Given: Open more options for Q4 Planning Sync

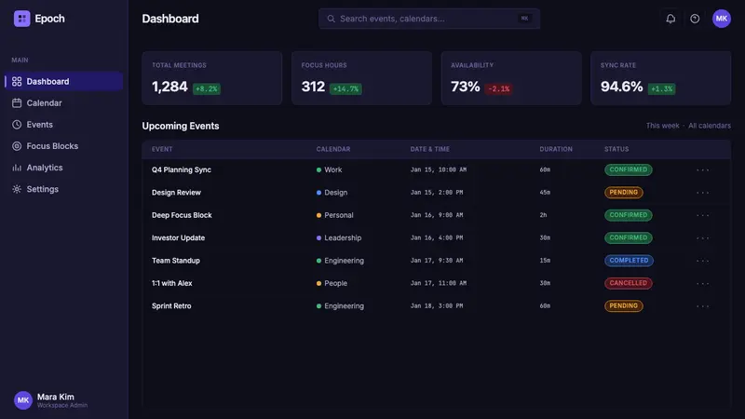Looking at the screenshot, I should (702, 169).
